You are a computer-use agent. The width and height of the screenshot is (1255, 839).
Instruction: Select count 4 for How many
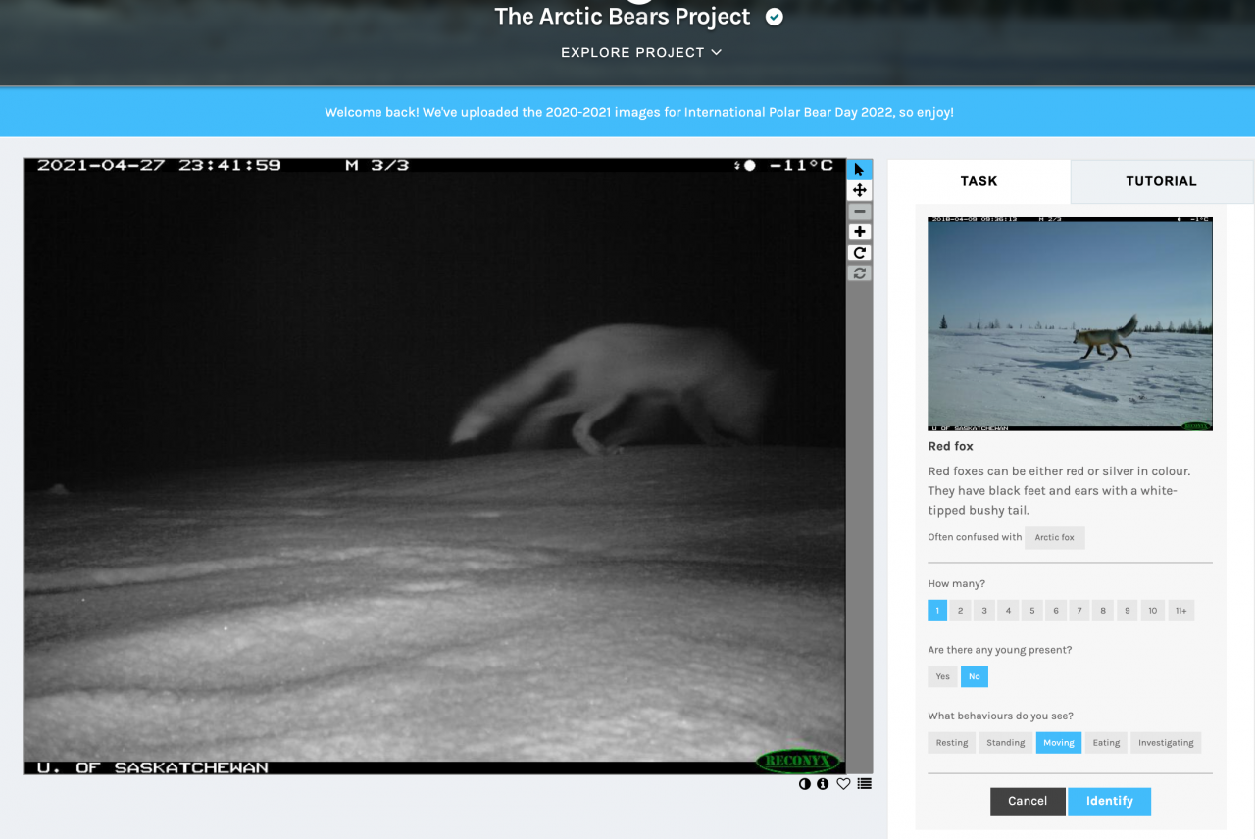coord(1008,611)
